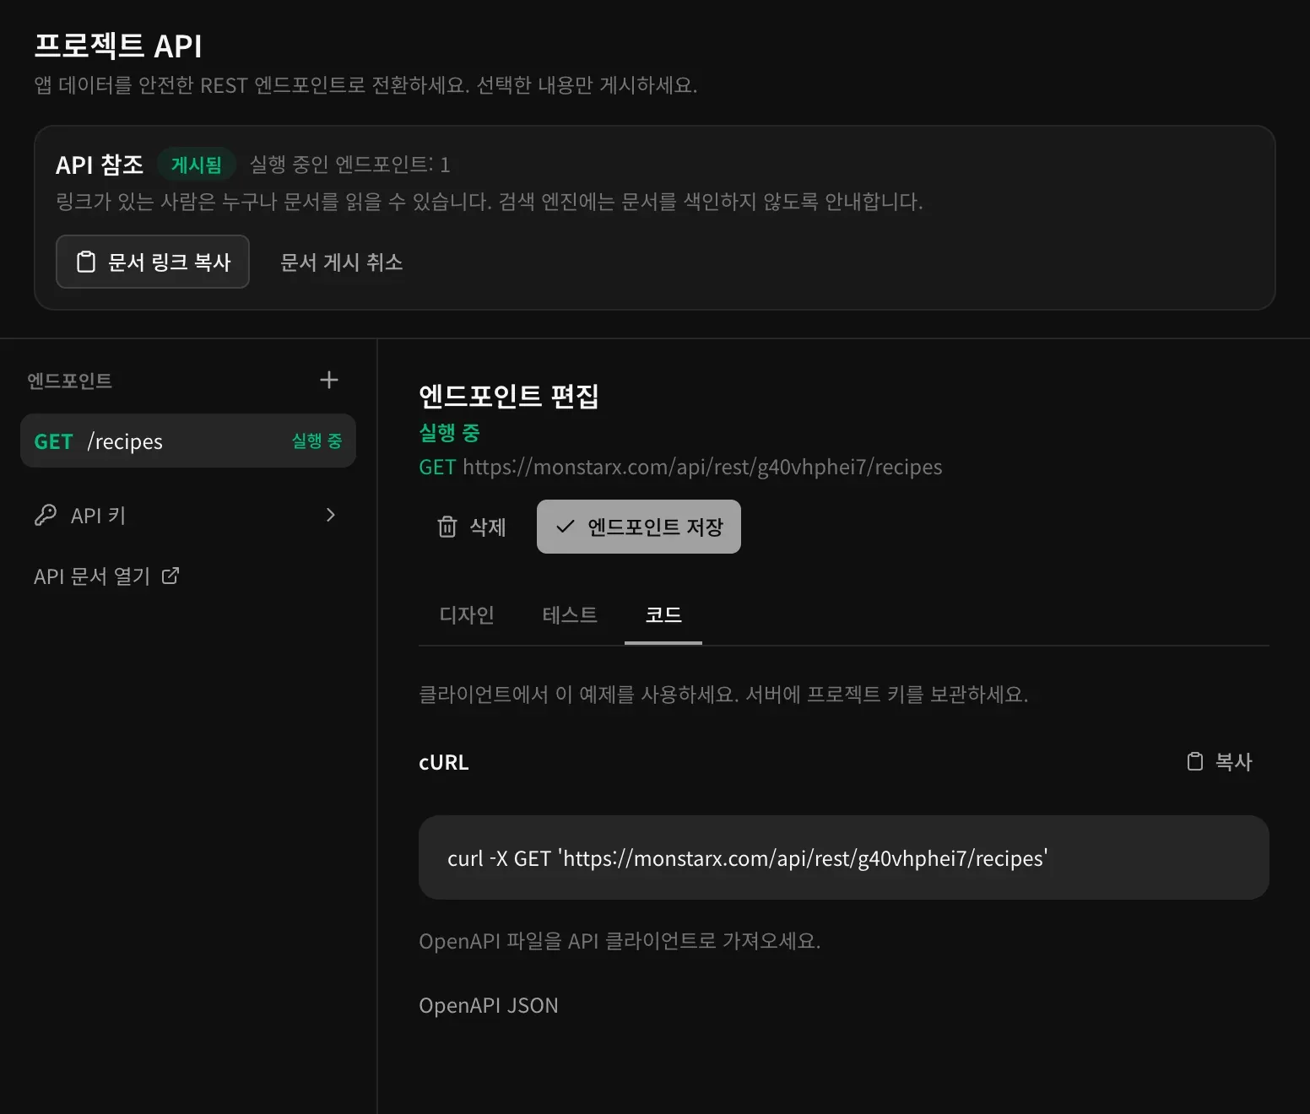Click the 엔드포인트 sidebar heading
1310x1114 pixels.
click(x=70, y=381)
